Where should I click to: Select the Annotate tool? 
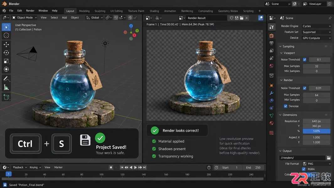click(6, 79)
